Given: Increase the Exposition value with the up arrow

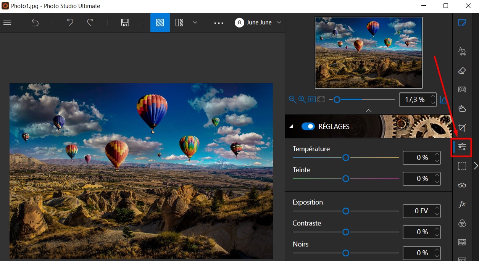Looking at the screenshot, I should pyautogui.click(x=437, y=208).
